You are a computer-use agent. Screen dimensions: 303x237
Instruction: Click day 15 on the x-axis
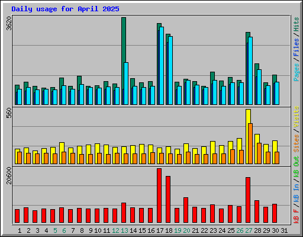click(142, 230)
